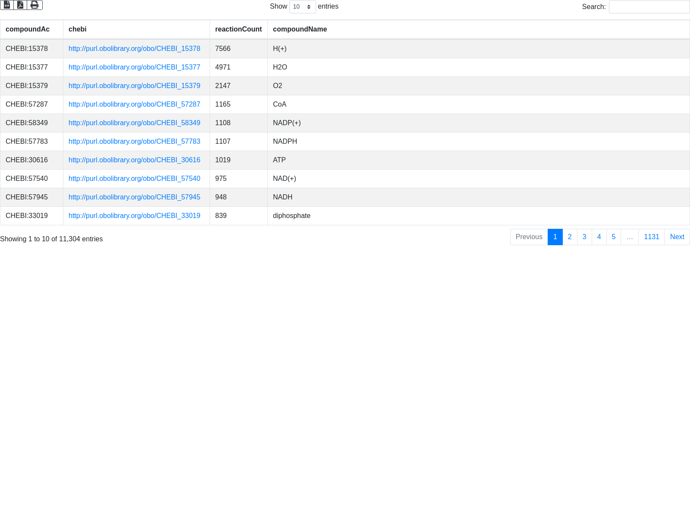Export the table as PDF
Screen dimensions: 690x518
point(20,5)
